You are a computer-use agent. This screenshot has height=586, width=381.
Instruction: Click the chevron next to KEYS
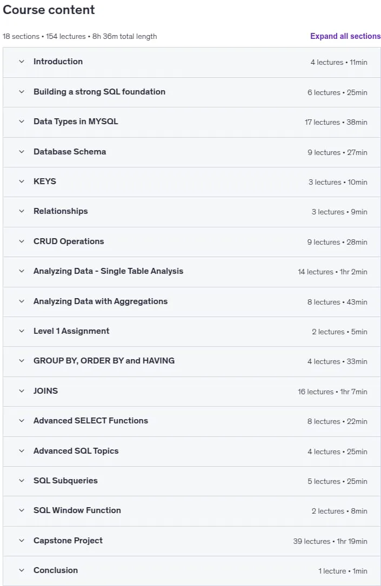click(22, 181)
